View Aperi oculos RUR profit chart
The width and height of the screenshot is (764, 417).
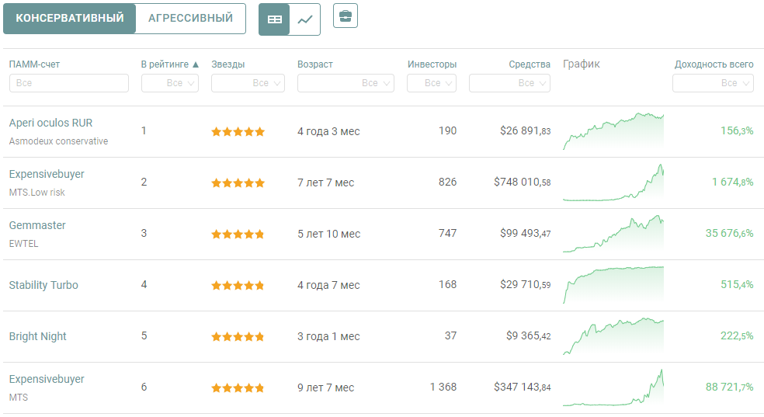pyautogui.click(x=613, y=131)
